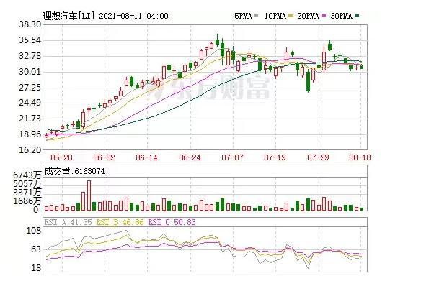The height and width of the screenshot is (281, 421).
Task: Click the 38.30 price axis label
Action: coord(30,24)
